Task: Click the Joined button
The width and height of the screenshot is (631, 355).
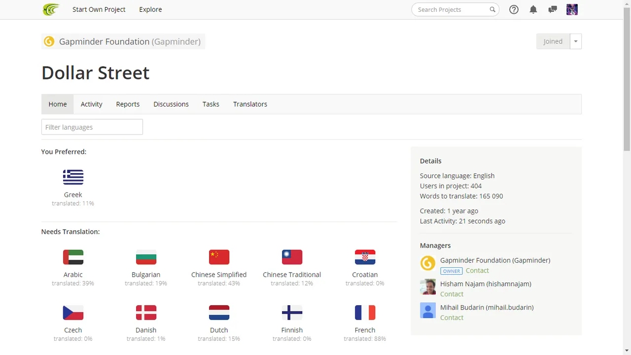Action: (553, 41)
